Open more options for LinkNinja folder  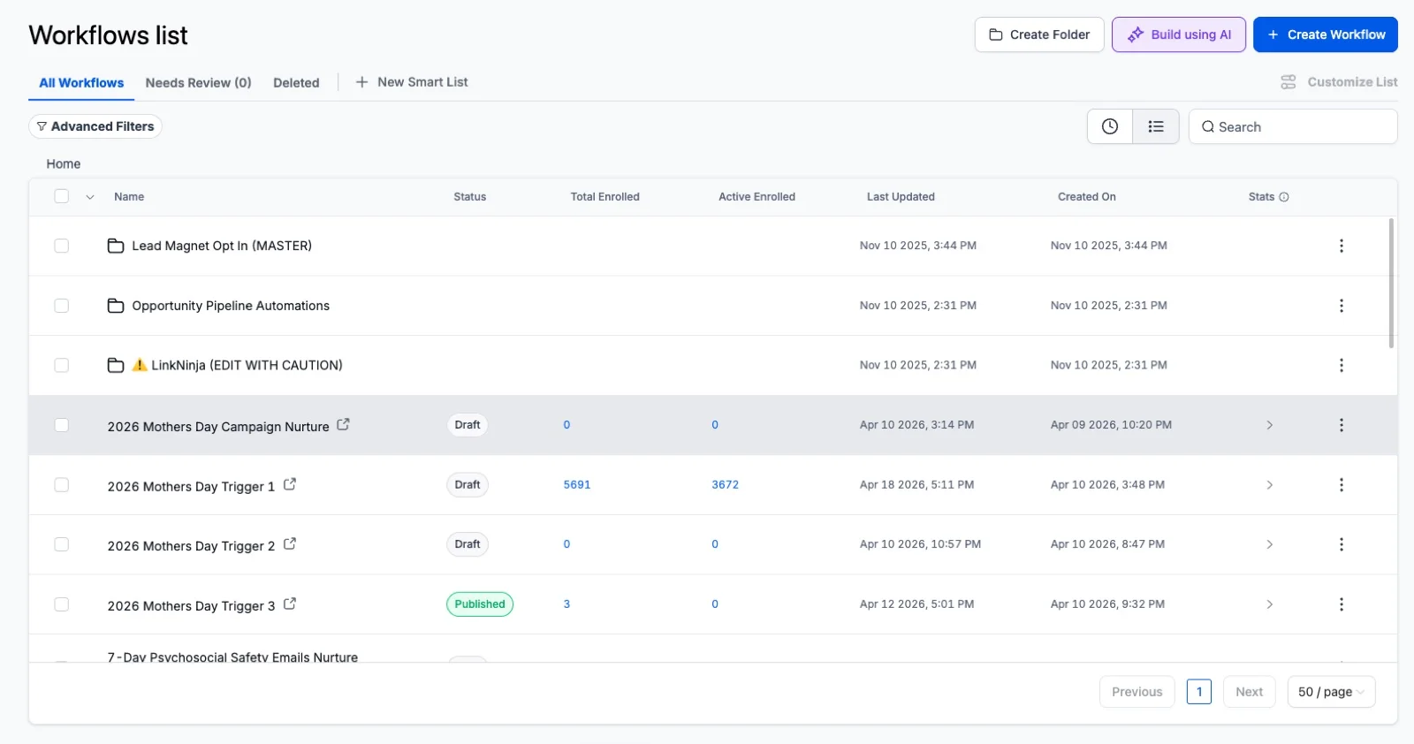pos(1342,365)
